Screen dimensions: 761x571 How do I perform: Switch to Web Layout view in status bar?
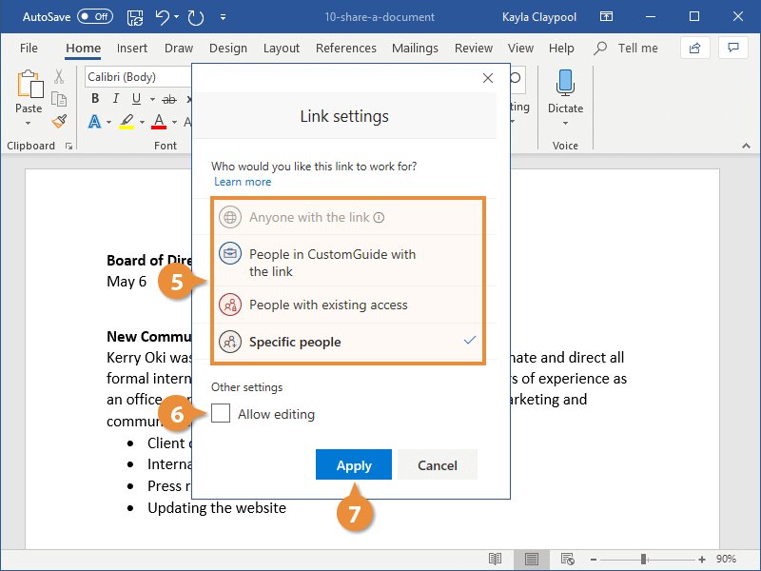point(567,559)
